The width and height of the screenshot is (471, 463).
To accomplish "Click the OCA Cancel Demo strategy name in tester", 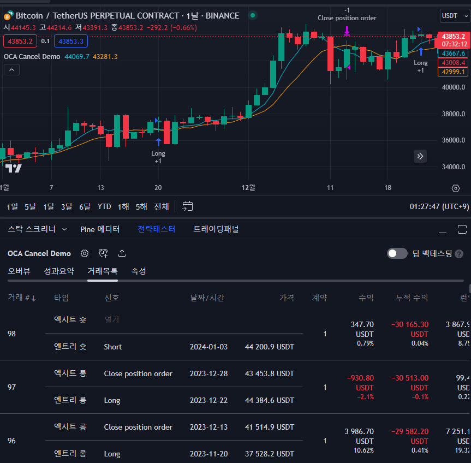I will (x=39, y=253).
